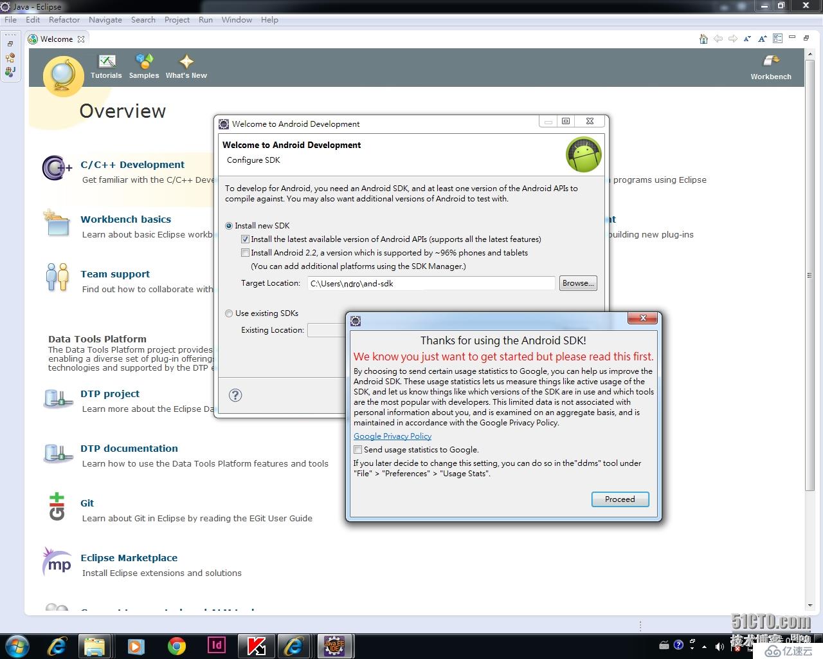Restore the minimized view from the left trim
The width and height of the screenshot is (823, 659).
(10, 44)
